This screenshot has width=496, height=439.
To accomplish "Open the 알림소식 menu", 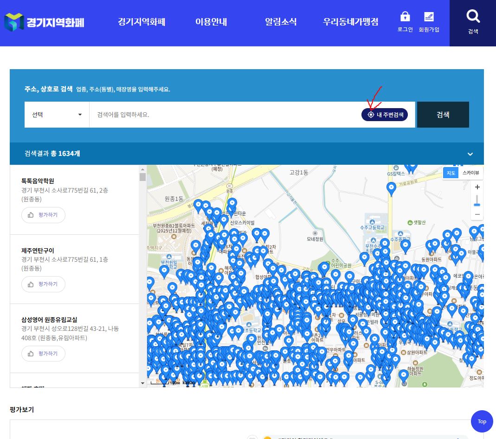I will pos(281,22).
